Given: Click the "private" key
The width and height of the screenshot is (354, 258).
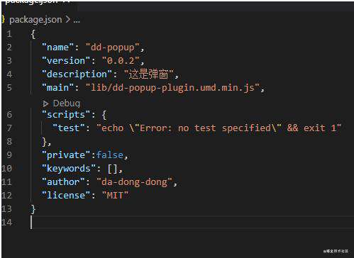Looking at the screenshot, I should pyautogui.click(x=66, y=155).
